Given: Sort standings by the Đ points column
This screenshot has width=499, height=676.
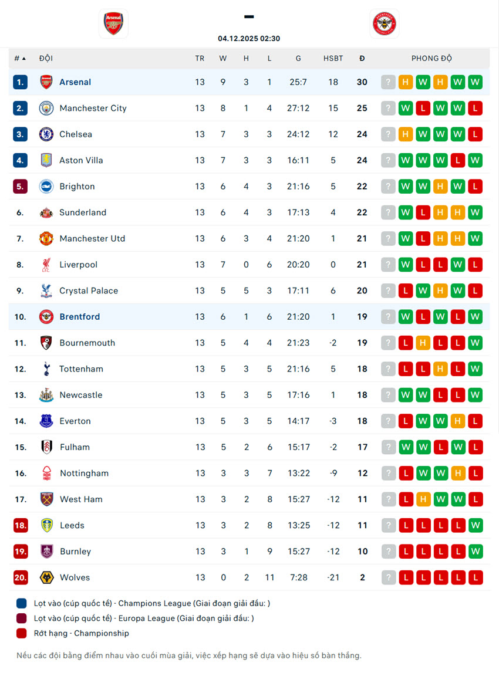Looking at the screenshot, I should tap(362, 58).
